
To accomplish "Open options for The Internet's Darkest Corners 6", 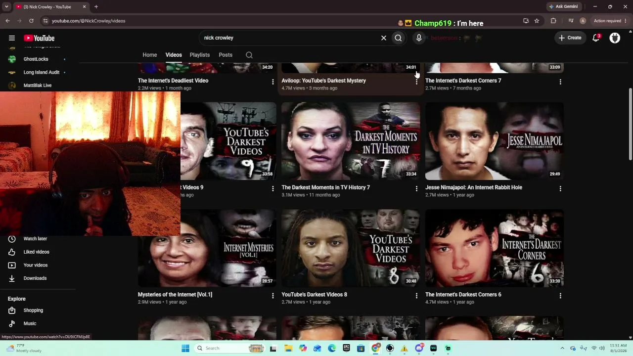I will 560,296.
